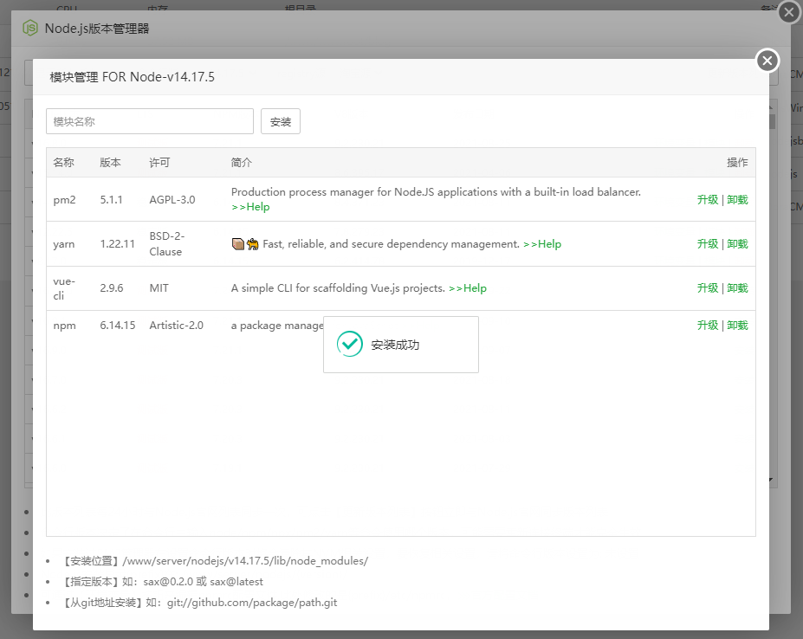Uninstall the yarn module
803x639 pixels.
pos(737,243)
